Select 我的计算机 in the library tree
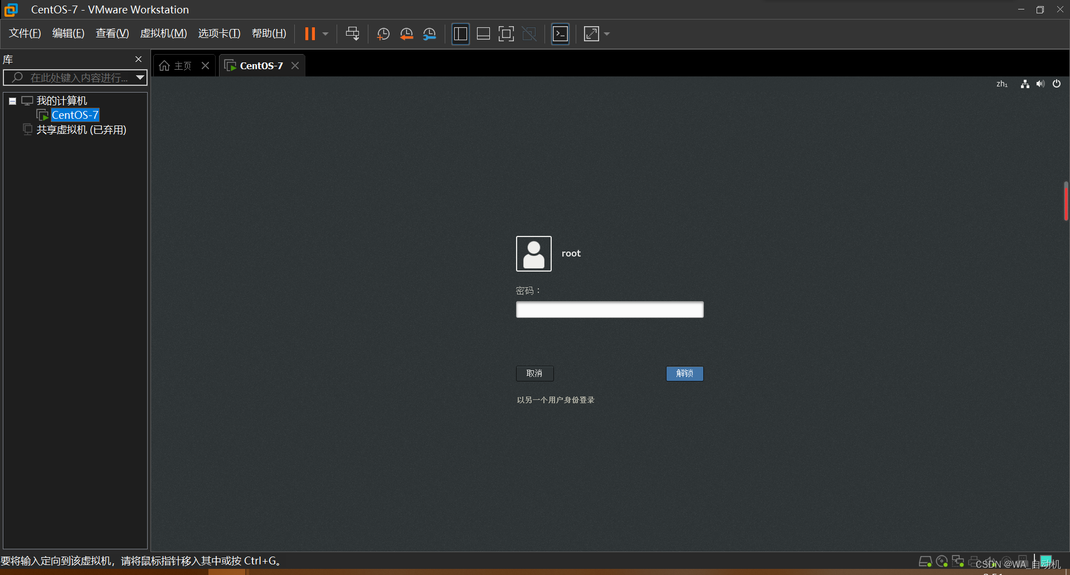The height and width of the screenshot is (575, 1070). (62, 101)
